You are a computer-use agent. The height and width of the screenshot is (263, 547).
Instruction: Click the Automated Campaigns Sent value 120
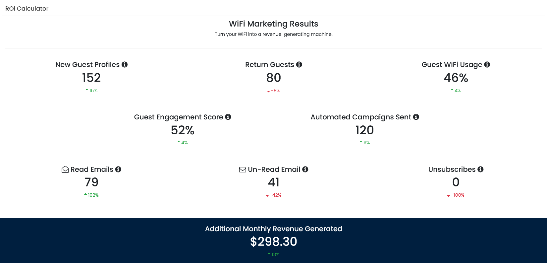coord(365,130)
